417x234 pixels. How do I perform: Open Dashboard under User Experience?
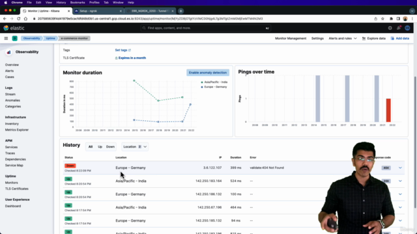point(13,206)
